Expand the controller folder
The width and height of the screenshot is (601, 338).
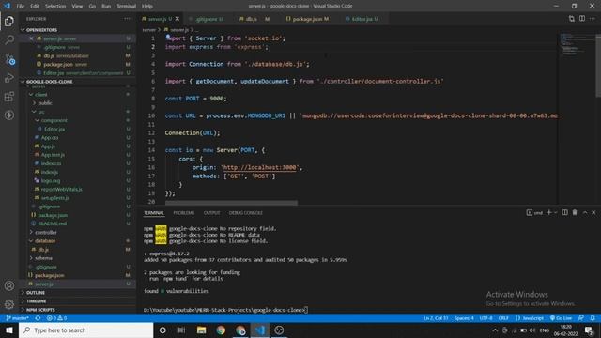pos(46,232)
